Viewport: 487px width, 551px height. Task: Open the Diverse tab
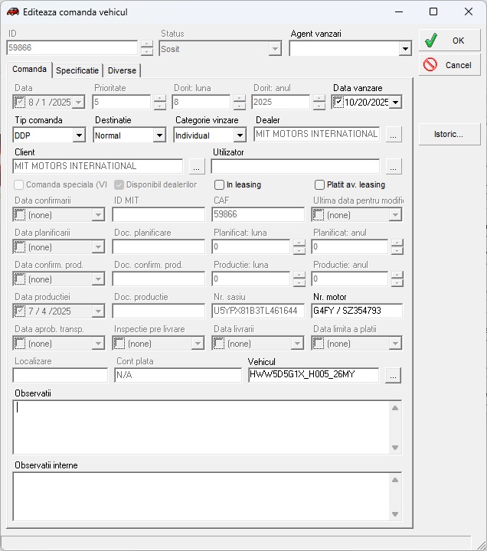click(x=122, y=70)
